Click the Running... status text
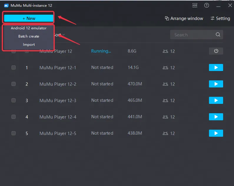The height and width of the screenshot is (186, 234). tap(101, 51)
